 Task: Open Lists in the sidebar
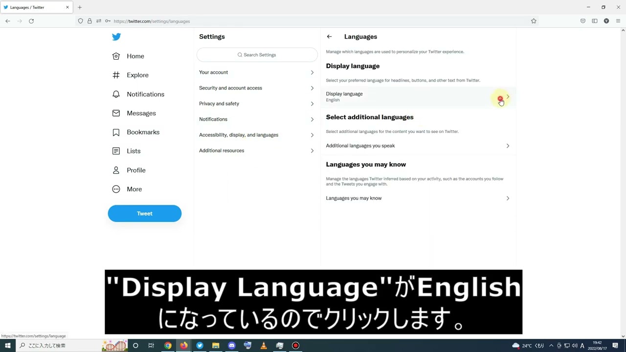(x=126, y=151)
